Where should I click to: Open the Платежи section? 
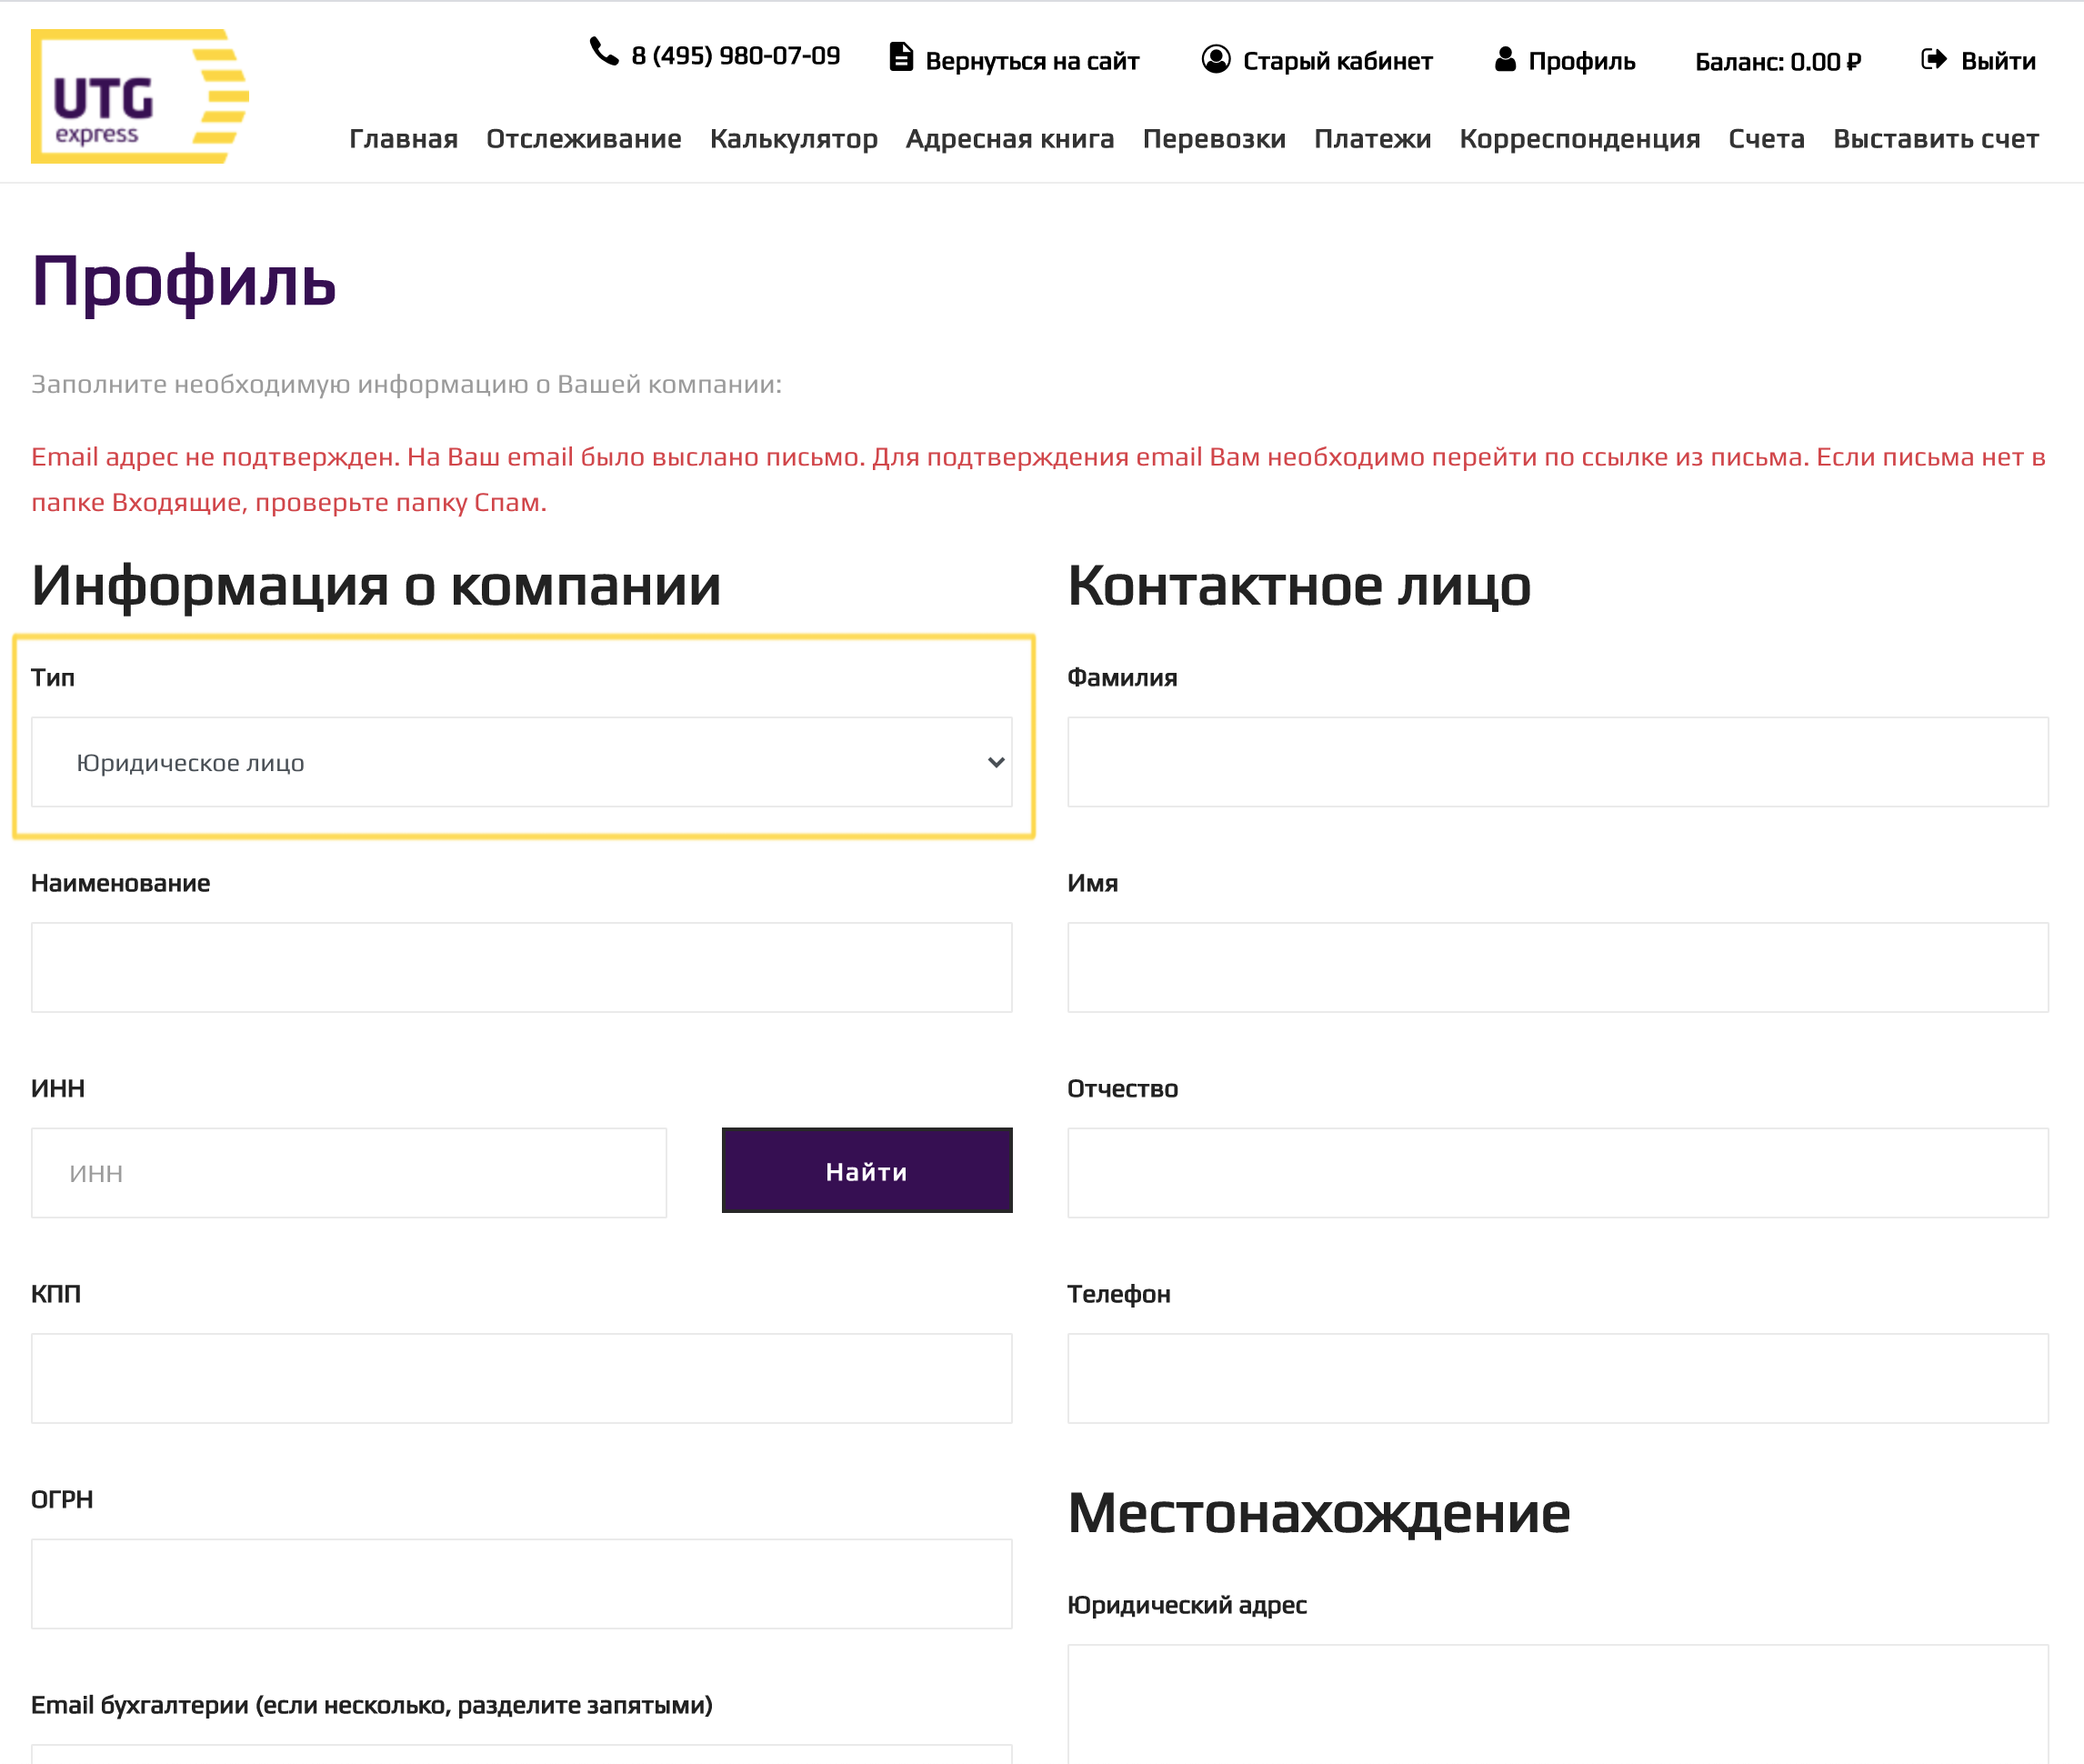coord(1373,139)
